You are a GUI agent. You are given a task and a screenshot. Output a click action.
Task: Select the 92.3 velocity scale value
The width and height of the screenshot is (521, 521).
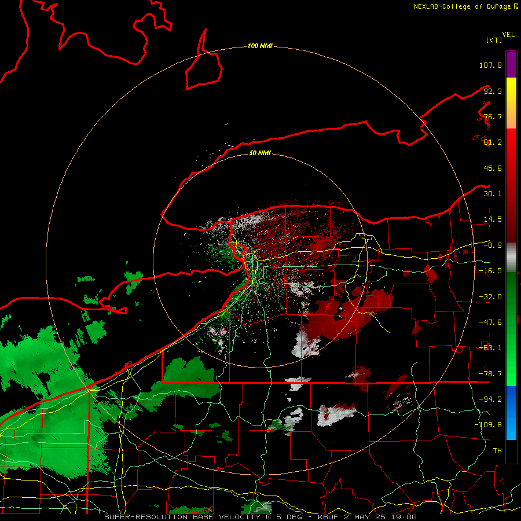click(x=493, y=91)
